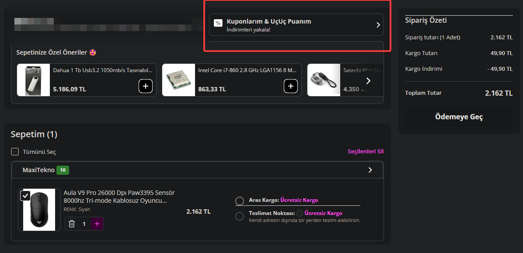Open Kuponlarım & UçUç Puanım panel

296,24
